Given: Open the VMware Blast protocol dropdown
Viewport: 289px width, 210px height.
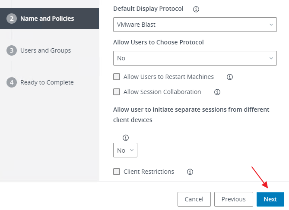Looking at the screenshot, I should 194,25.
